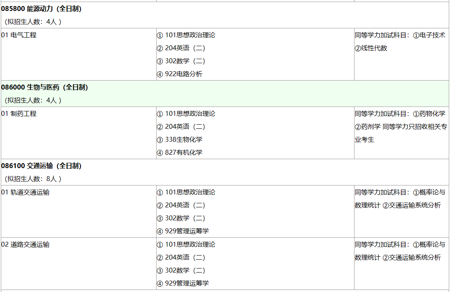This screenshot has width=452, height=292.
Task: Click 302数学（二） under 电气工程
Action: [185, 61]
